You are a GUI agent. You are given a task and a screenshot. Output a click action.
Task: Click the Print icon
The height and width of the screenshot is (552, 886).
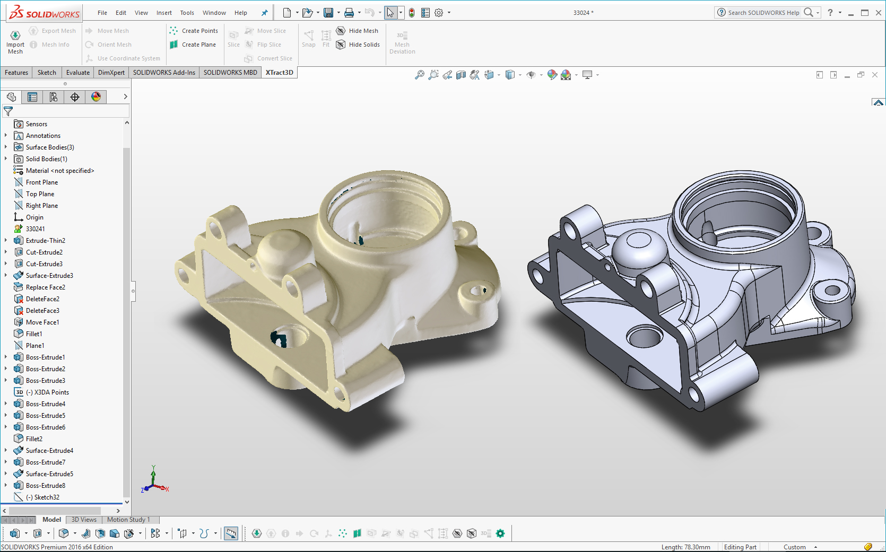(349, 13)
